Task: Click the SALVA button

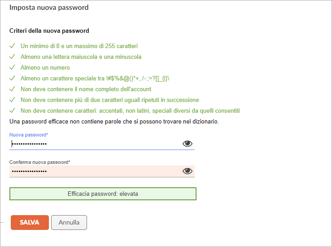Action: 30,222
